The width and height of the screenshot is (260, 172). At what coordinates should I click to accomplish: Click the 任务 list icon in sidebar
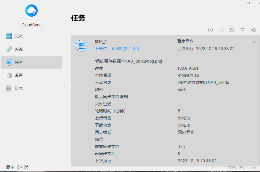9,62
